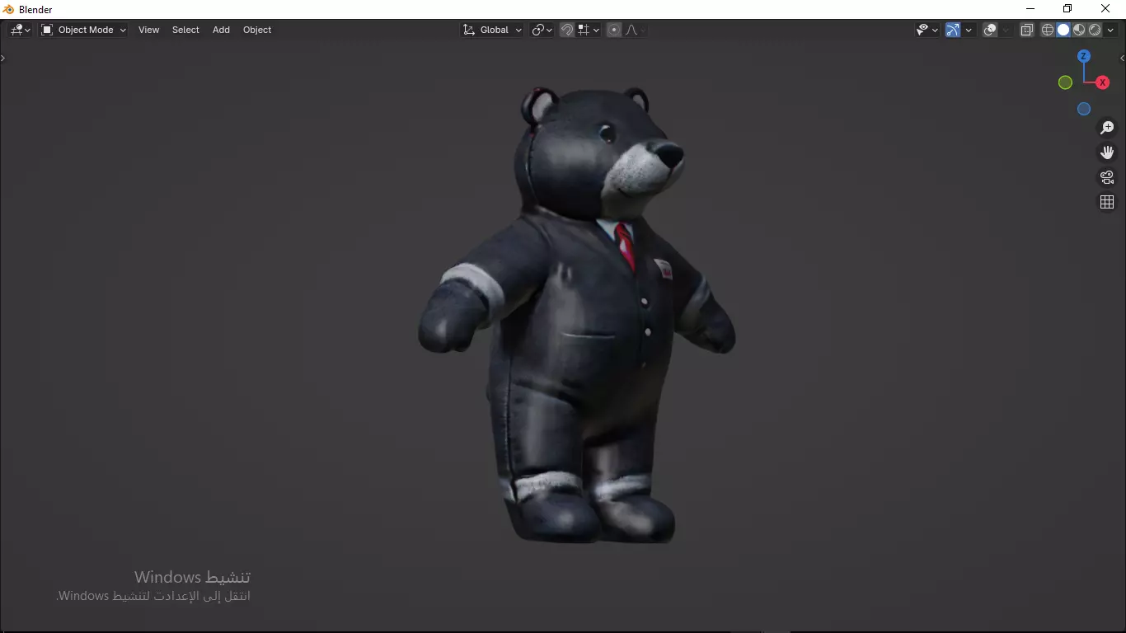The image size is (1126, 633).
Task: Open the pivot point dropdown
Action: [x=542, y=30]
